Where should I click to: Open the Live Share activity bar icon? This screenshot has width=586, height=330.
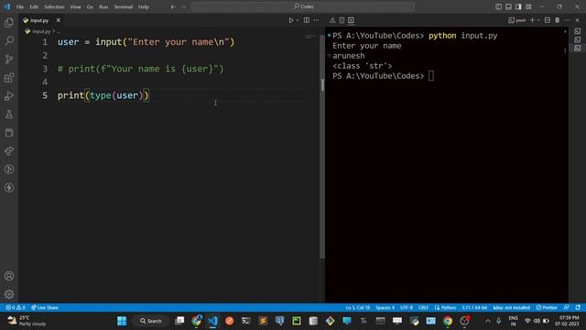[x=9, y=151]
